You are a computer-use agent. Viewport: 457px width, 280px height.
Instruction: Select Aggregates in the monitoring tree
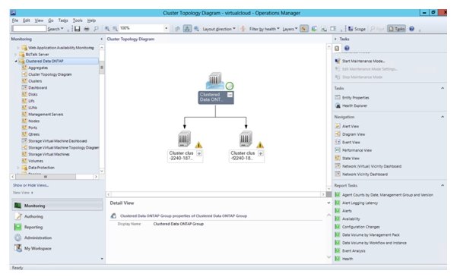pyautogui.click(x=38, y=68)
